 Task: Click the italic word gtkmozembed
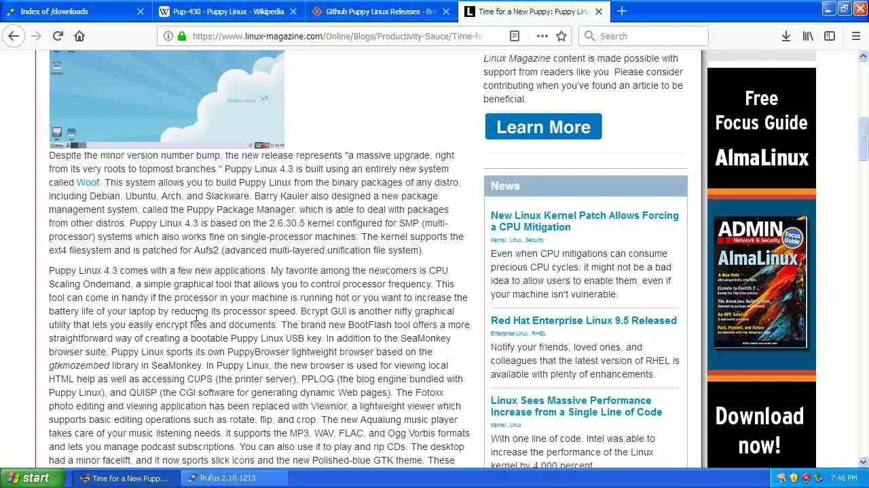coord(79,365)
